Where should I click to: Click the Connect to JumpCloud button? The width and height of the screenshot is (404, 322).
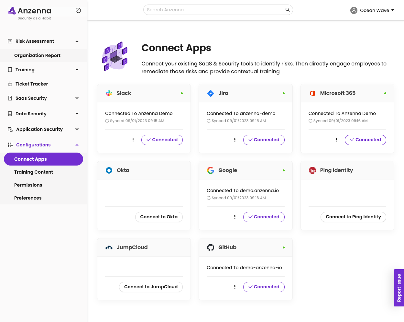[x=151, y=287]
